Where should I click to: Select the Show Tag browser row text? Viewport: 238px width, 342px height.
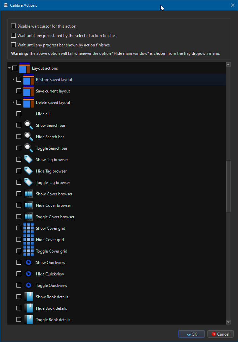pos(52,160)
